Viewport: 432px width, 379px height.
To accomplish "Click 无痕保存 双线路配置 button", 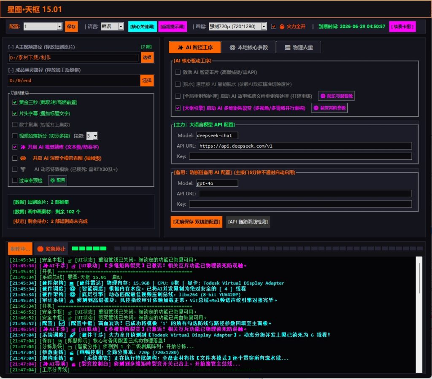I will [197, 222].
